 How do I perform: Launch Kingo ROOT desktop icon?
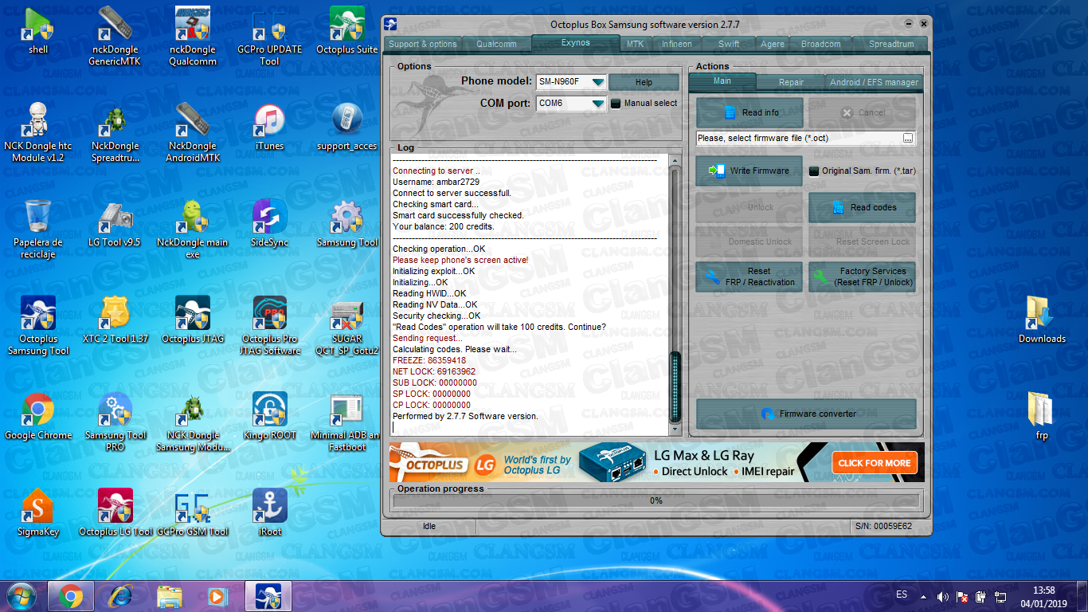(x=269, y=417)
